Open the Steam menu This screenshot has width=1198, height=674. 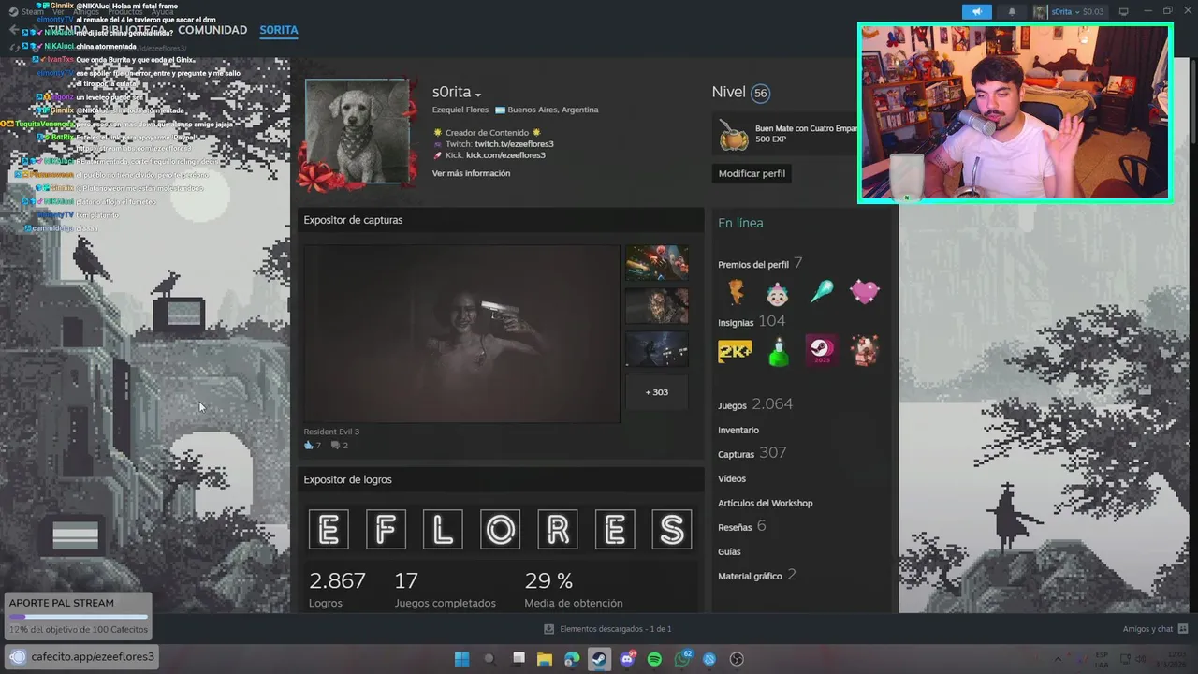point(32,12)
